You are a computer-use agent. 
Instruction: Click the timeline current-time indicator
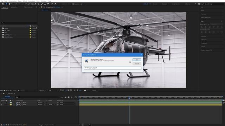(x=129, y=98)
